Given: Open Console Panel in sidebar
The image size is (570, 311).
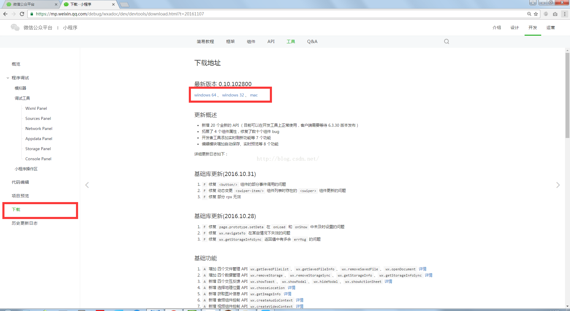Looking at the screenshot, I should [x=38, y=159].
